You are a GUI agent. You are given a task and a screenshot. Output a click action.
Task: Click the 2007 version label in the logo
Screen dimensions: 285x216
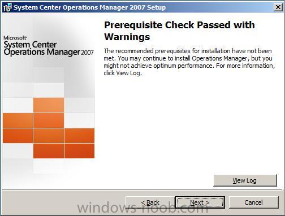(87, 53)
